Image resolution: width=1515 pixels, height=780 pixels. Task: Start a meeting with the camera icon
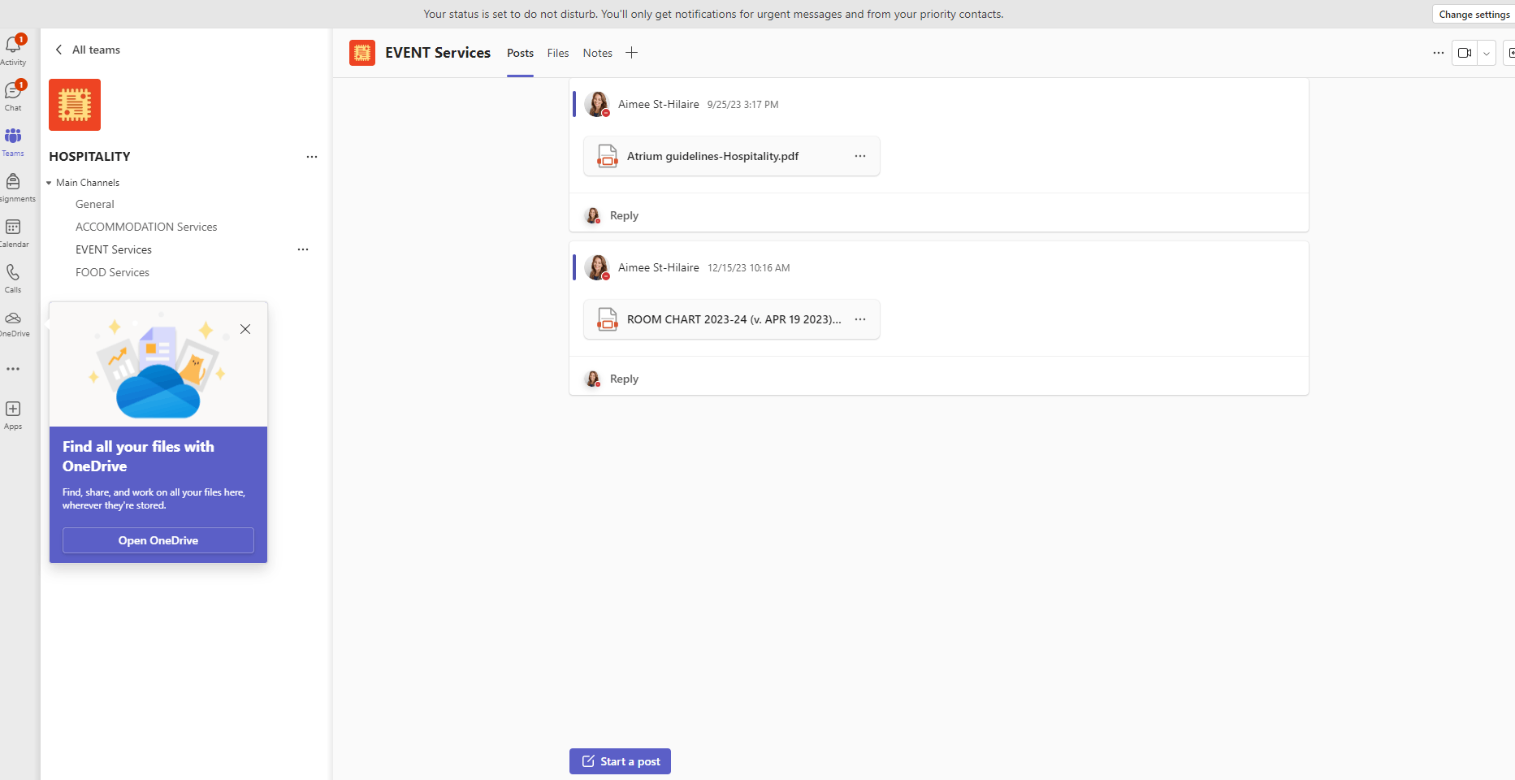[x=1465, y=53]
